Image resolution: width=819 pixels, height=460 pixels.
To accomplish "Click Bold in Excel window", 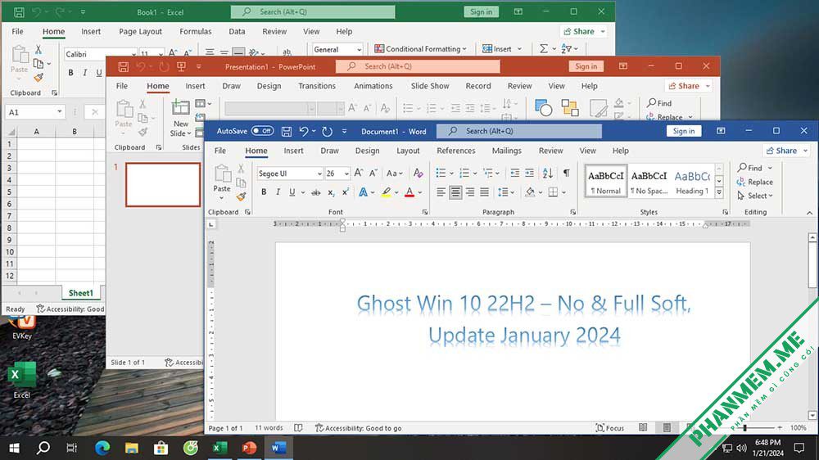I will [71, 73].
